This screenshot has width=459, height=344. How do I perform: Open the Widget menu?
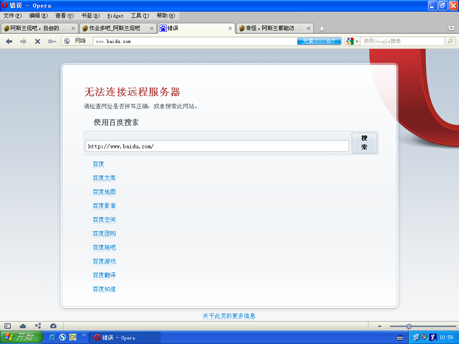tap(115, 16)
